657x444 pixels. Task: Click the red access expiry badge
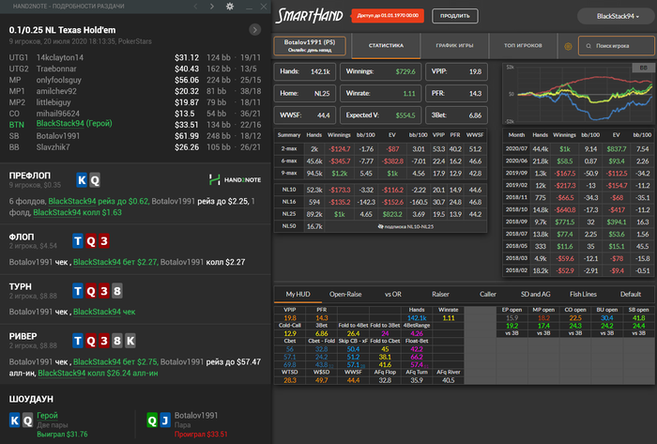(388, 16)
